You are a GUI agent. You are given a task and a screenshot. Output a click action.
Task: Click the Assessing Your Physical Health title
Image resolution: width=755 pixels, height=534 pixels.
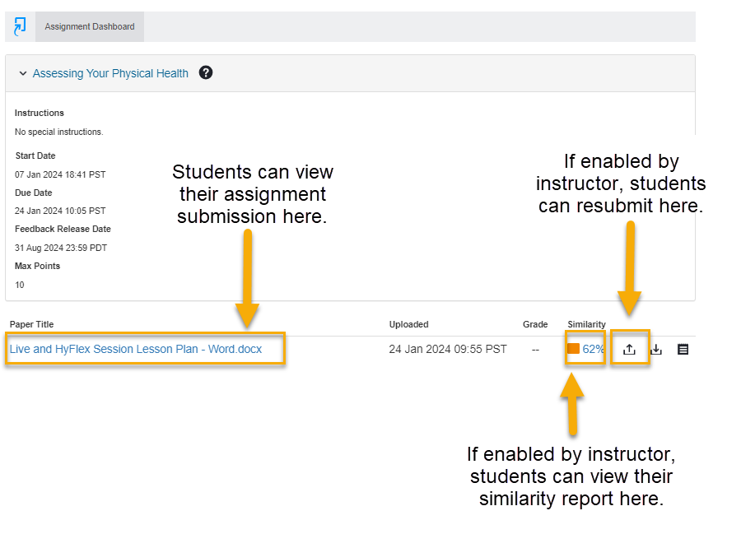coord(110,73)
